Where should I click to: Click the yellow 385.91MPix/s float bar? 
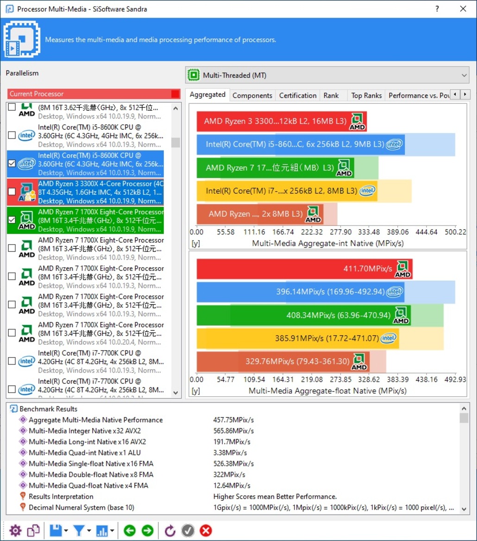298,338
